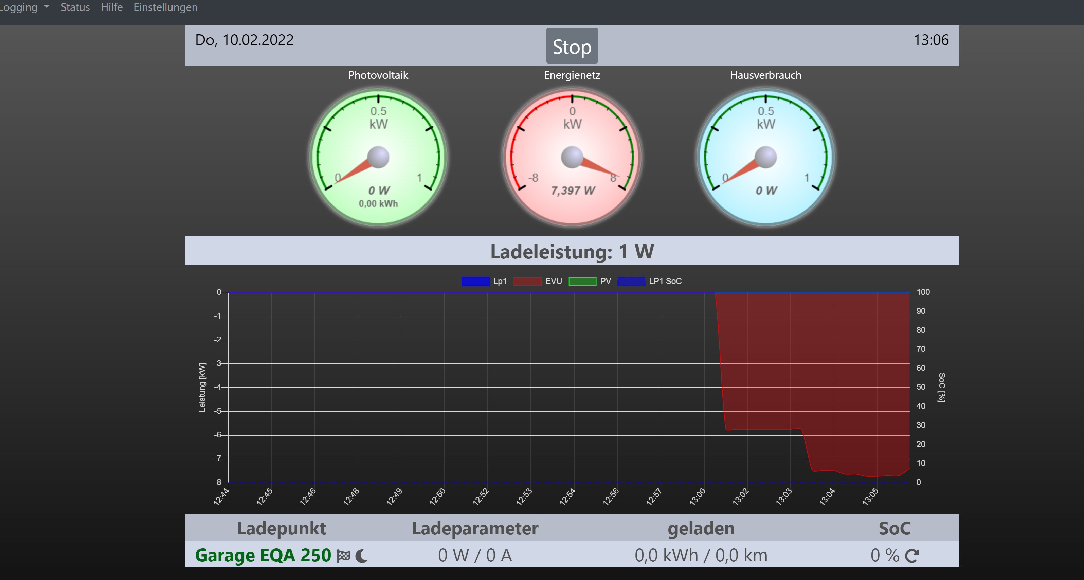Viewport: 1084px width, 580px height.
Task: Click the Photovoltaik gauge dial
Action: click(378, 158)
